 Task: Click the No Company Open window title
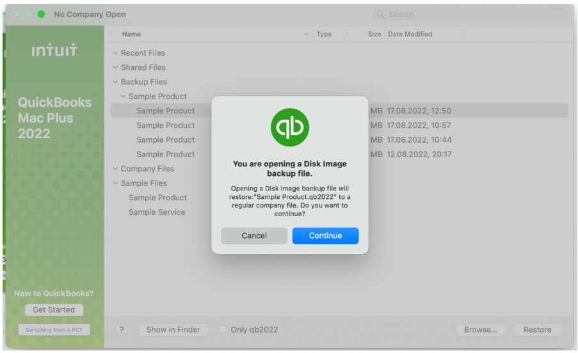click(x=90, y=14)
